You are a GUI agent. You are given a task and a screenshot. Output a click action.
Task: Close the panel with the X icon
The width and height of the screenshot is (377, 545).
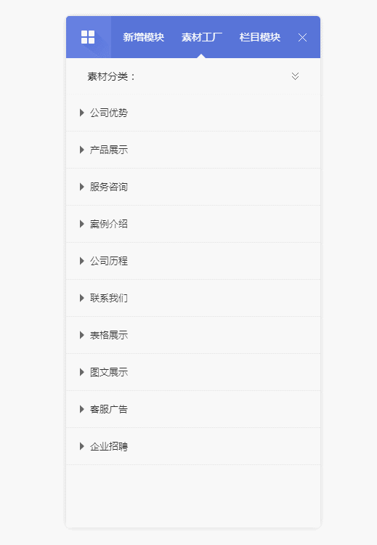coord(302,38)
